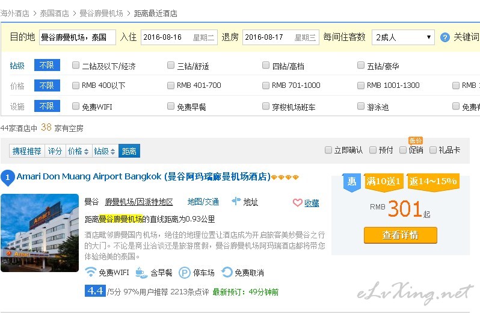
Task: Click the diamond rating icons after hotel name
Action: point(285,177)
